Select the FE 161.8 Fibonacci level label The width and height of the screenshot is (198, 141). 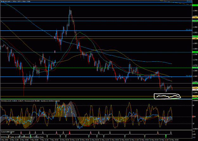point(189,76)
